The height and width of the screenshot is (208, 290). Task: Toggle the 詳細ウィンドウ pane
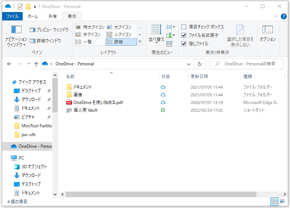click(45, 41)
